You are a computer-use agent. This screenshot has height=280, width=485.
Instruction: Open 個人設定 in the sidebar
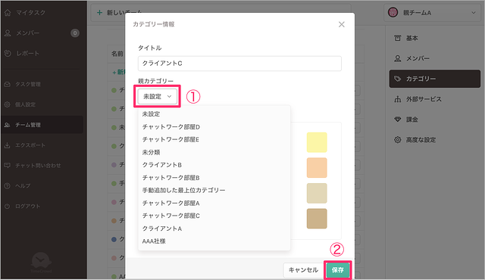25,104
